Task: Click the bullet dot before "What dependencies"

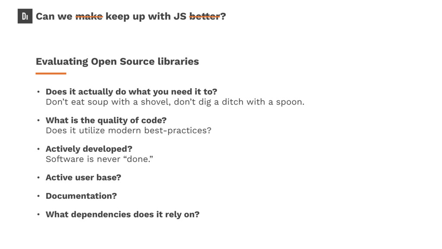Action: coord(38,214)
